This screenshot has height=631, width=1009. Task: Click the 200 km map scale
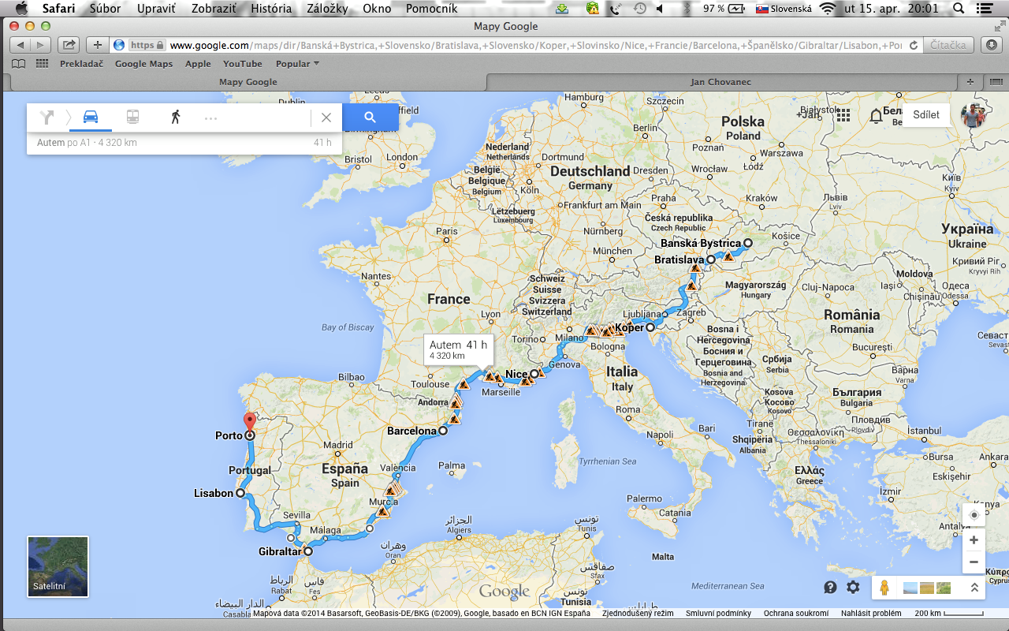(x=948, y=613)
